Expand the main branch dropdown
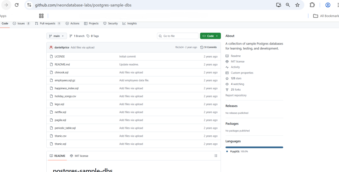This screenshot has width=339, height=172. point(57,36)
